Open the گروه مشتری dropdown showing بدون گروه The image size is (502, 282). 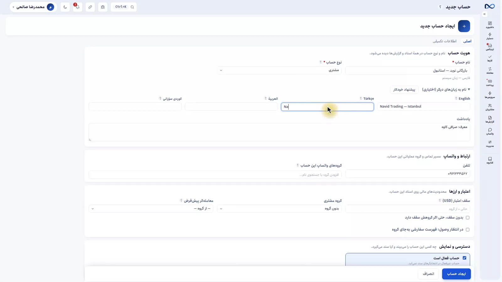coord(279,208)
